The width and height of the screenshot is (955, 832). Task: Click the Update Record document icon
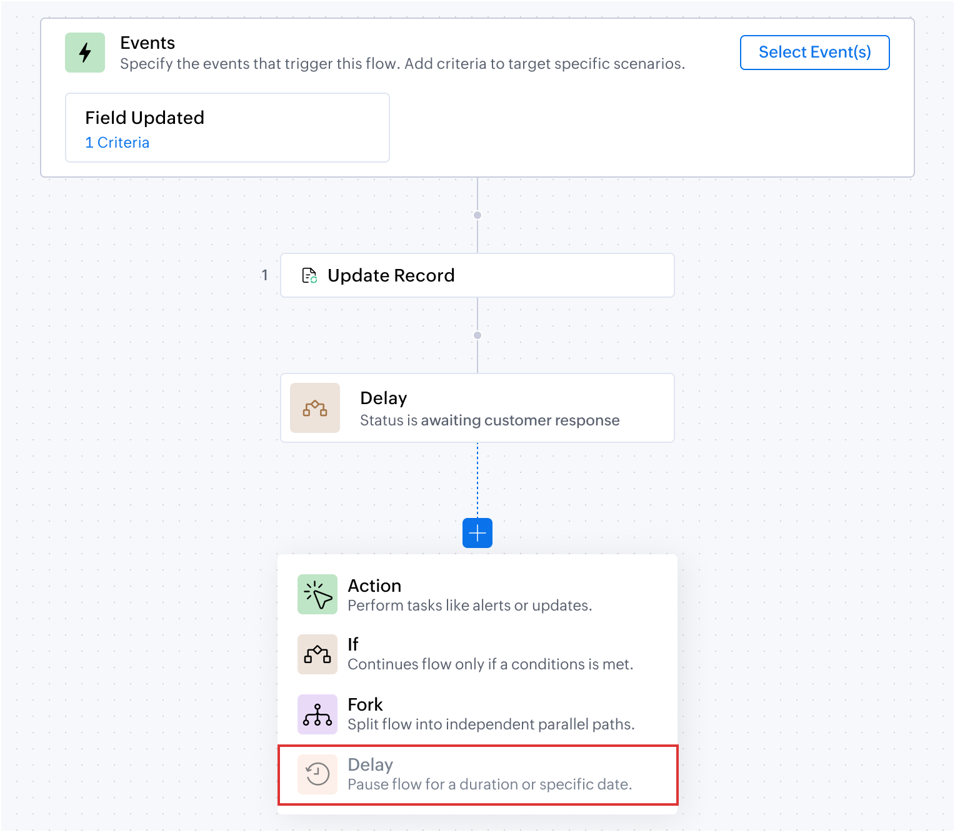[309, 275]
